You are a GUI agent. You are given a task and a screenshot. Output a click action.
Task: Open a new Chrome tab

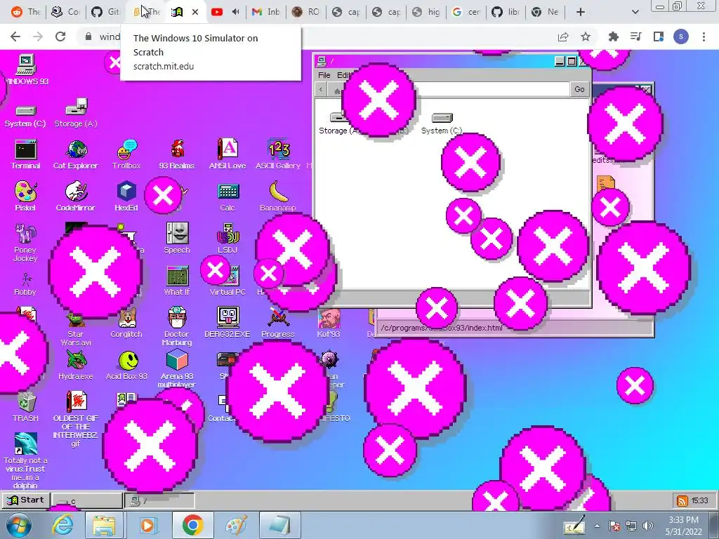tap(580, 12)
